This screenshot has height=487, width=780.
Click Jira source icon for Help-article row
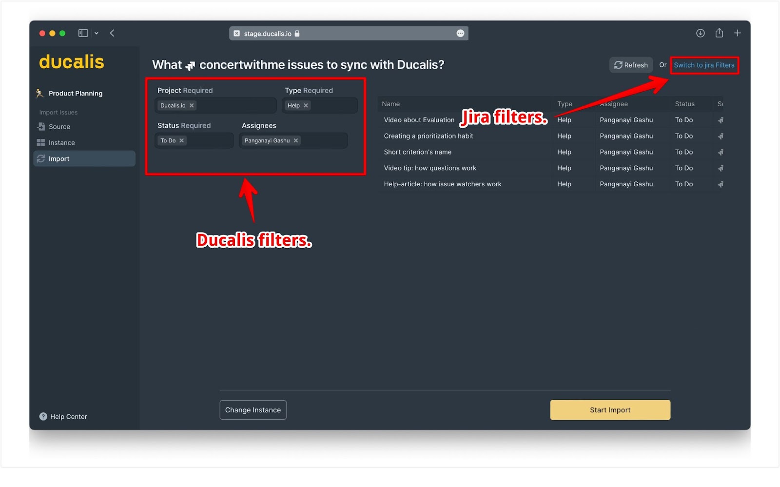coord(721,184)
